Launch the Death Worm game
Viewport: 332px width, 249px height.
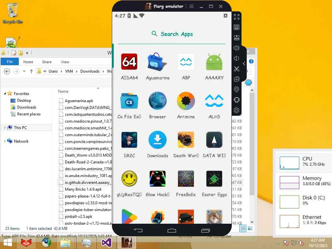[x=186, y=140]
